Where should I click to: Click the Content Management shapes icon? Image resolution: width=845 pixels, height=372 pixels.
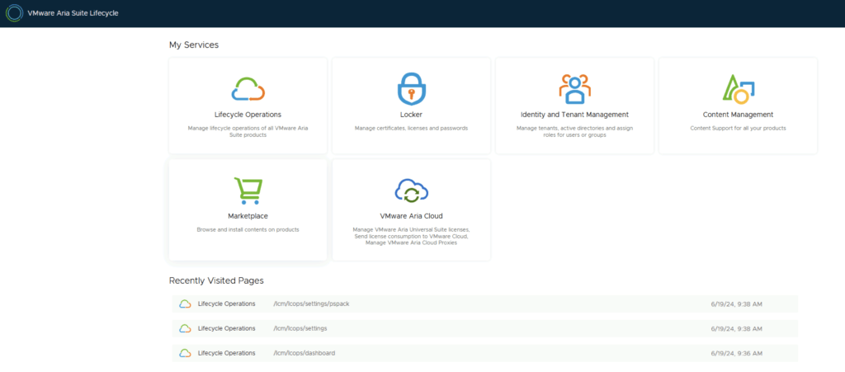[x=737, y=87]
